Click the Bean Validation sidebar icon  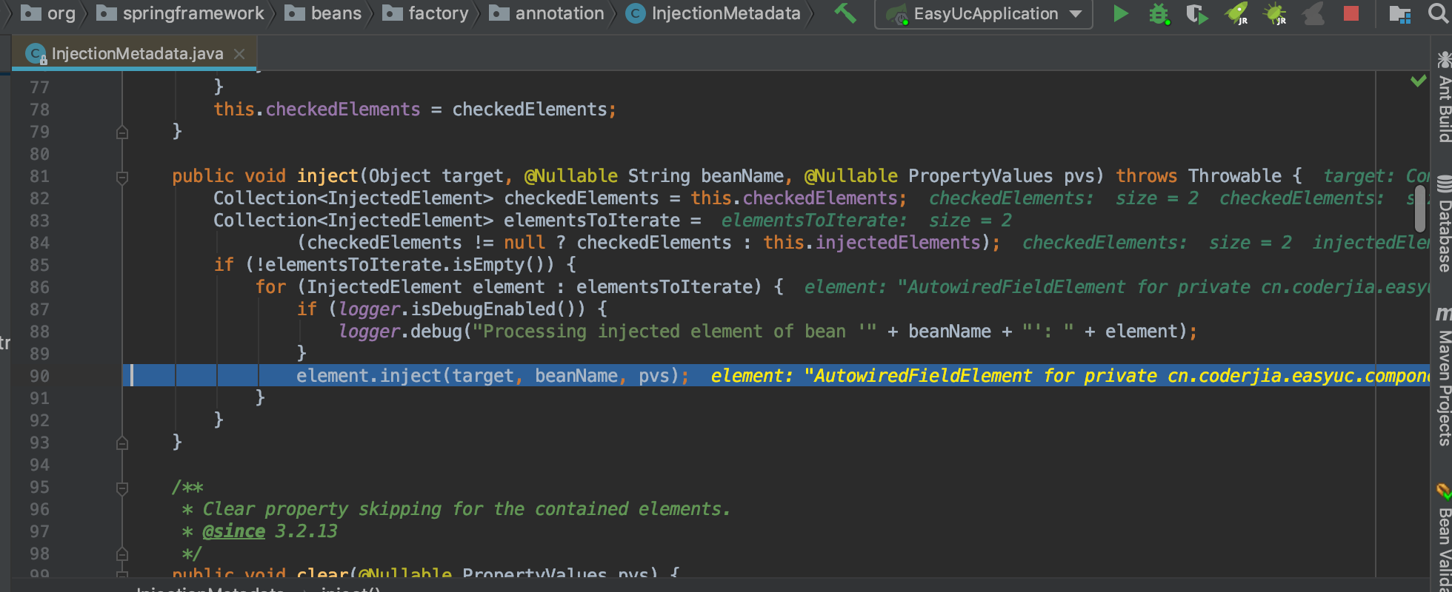coord(1444,491)
